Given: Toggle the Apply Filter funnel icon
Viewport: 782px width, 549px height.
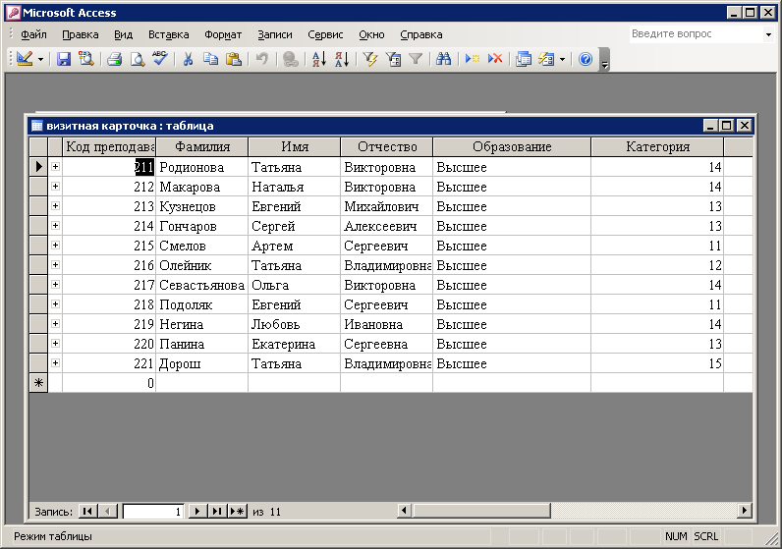Looking at the screenshot, I should click(x=416, y=59).
